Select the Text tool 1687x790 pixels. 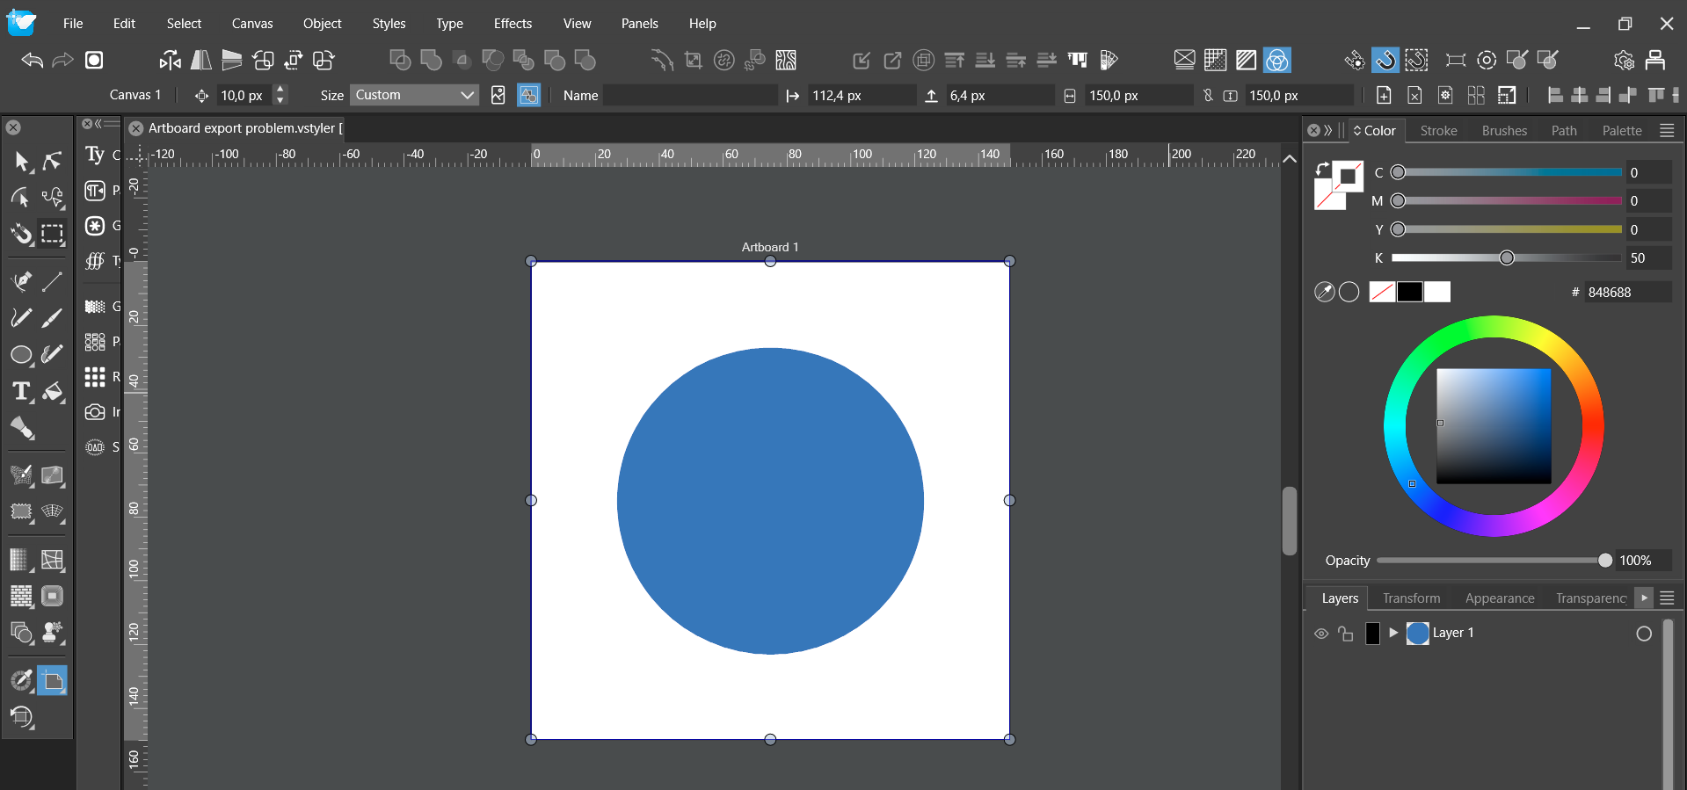[21, 391]
